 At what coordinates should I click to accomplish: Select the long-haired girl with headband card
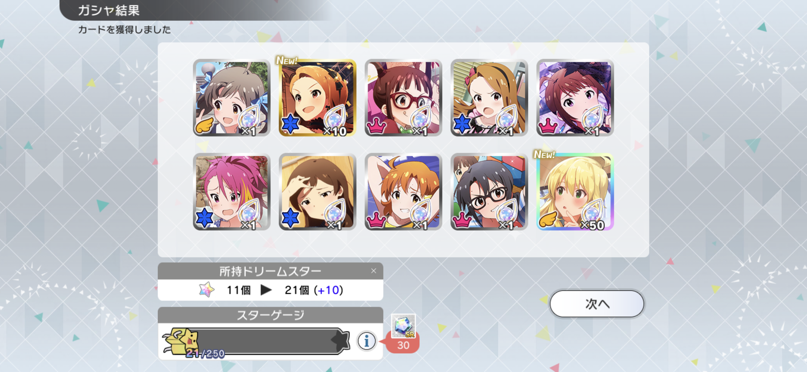(489, 98)
